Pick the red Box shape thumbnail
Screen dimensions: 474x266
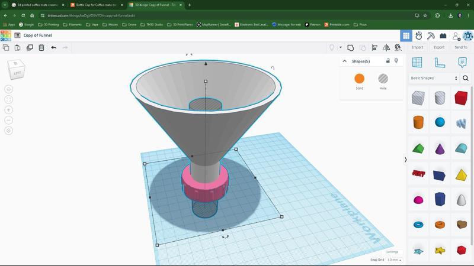(x=461, y=98)
